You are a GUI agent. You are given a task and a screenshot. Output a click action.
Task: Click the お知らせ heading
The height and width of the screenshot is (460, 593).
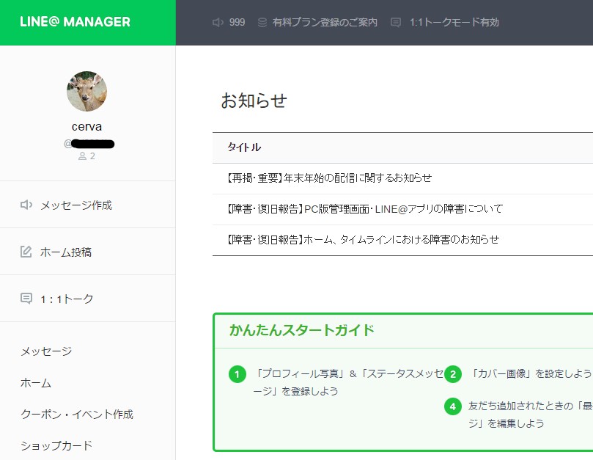pos(254,101)
